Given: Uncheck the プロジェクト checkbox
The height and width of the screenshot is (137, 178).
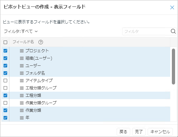Looking at the screenshot, I should tap(5, 51).
